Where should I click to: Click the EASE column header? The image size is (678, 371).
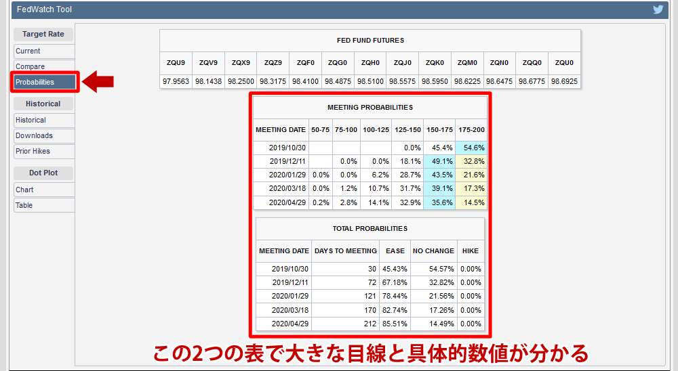click(395, 251)
